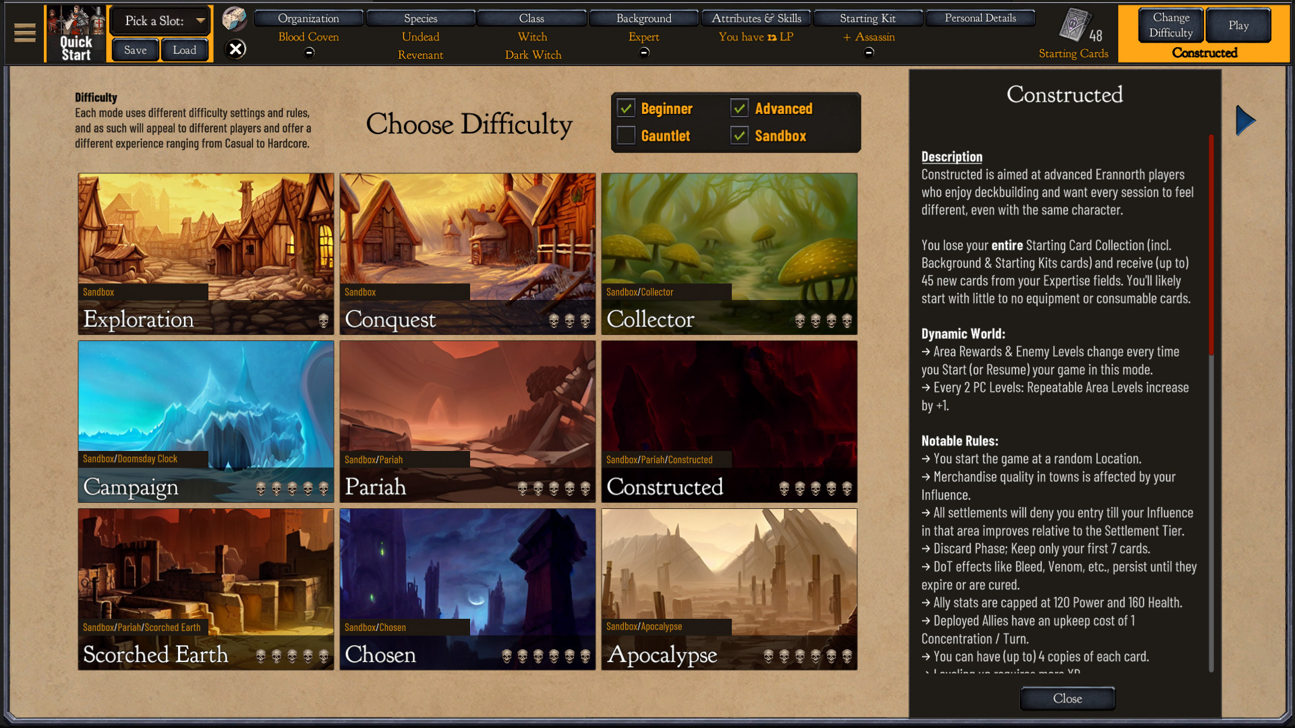Expand the Pick a Slot dropdown
Viewport: 1295px width, 728px height.
[x=160, y=21]
